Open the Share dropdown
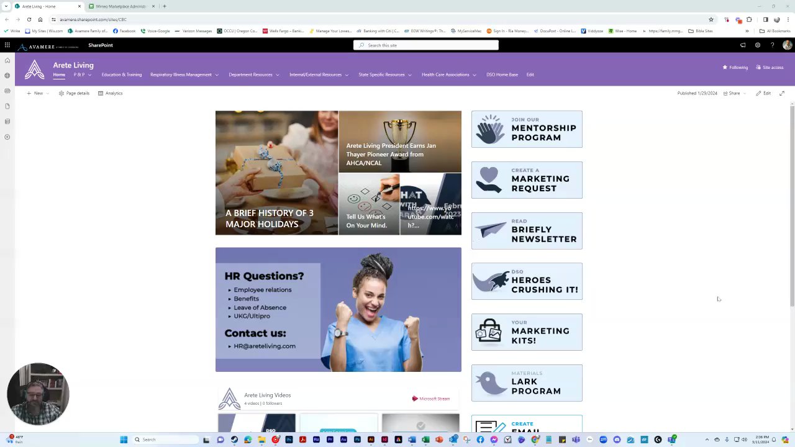Image resolution: width=795 pixels, height=447 pixels. 734,93
